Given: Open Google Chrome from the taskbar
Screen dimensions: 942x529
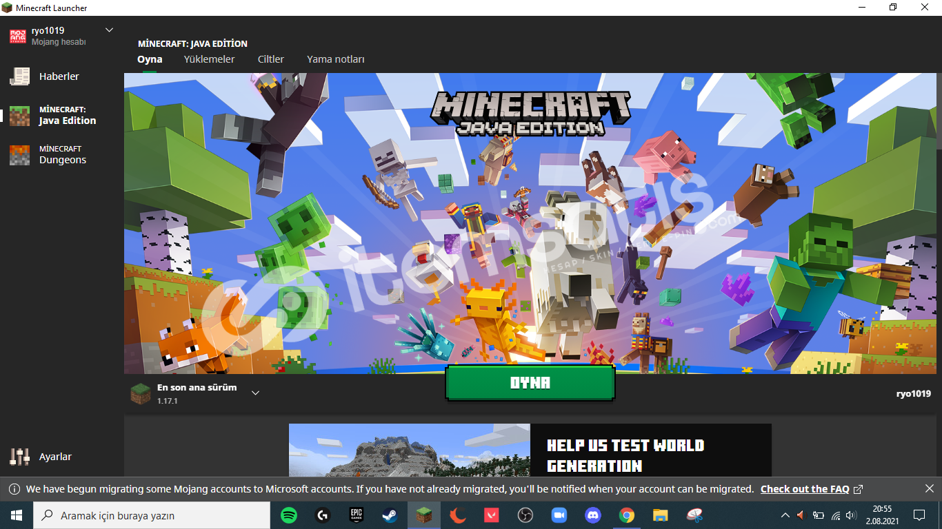Looking at the screenshot, I should [626, 515].
